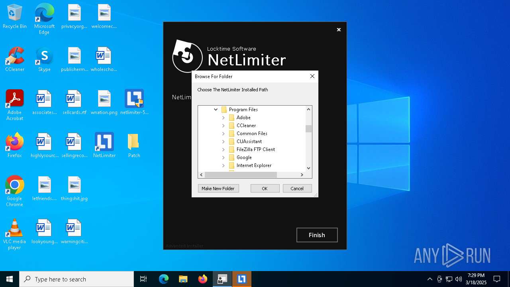Open the volume control in tray
510x287 pixels.
pos(459,279)
